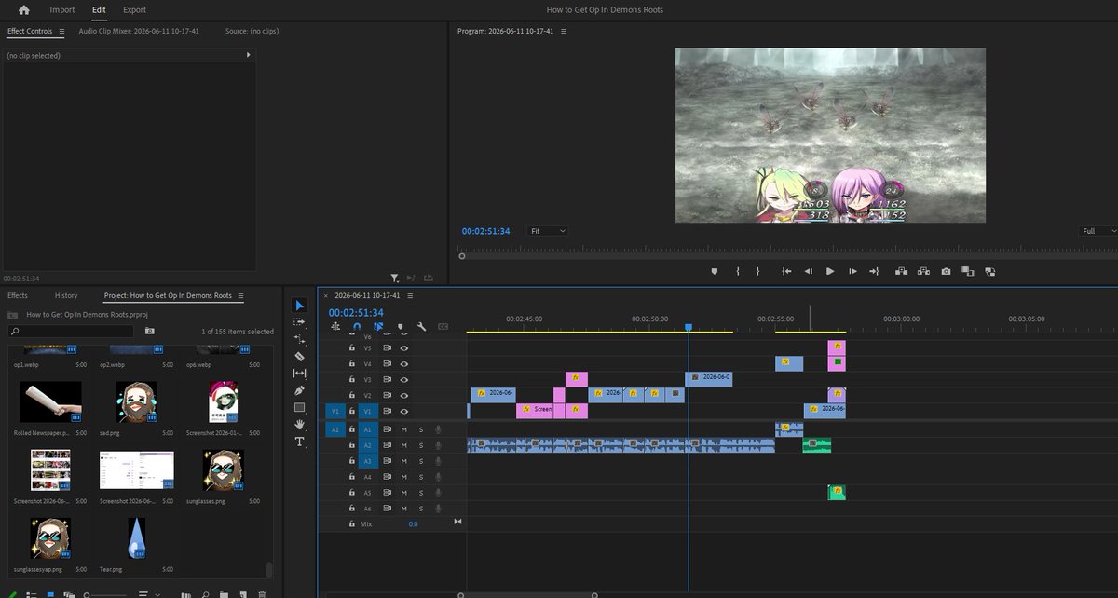Click the Extract button
The width and height of the screenshot is (1118, 598).
click(x=923, y=271)
